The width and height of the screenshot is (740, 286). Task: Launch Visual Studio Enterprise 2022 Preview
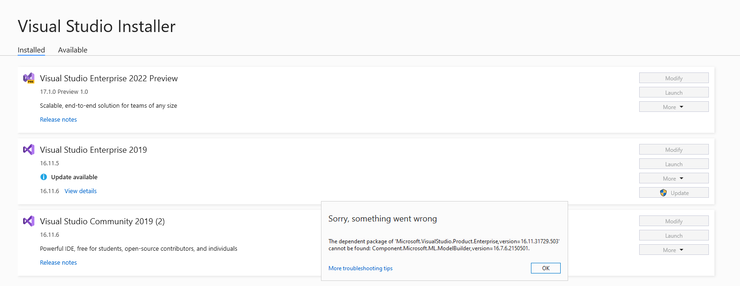tap(674, 92)
